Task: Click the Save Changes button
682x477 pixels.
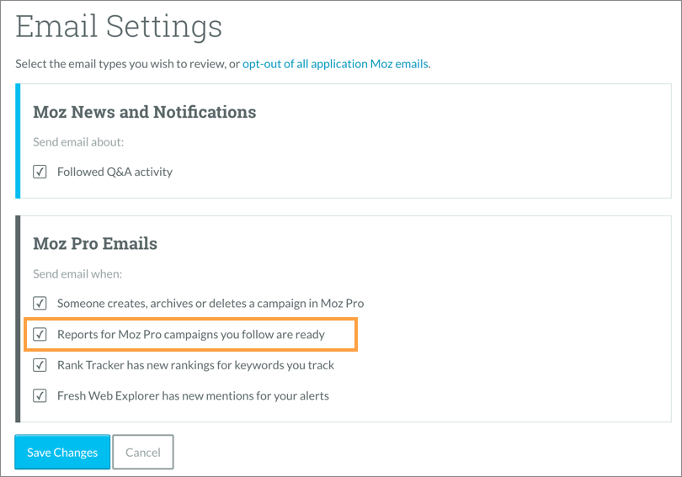Action: click(x=62, y=452)
